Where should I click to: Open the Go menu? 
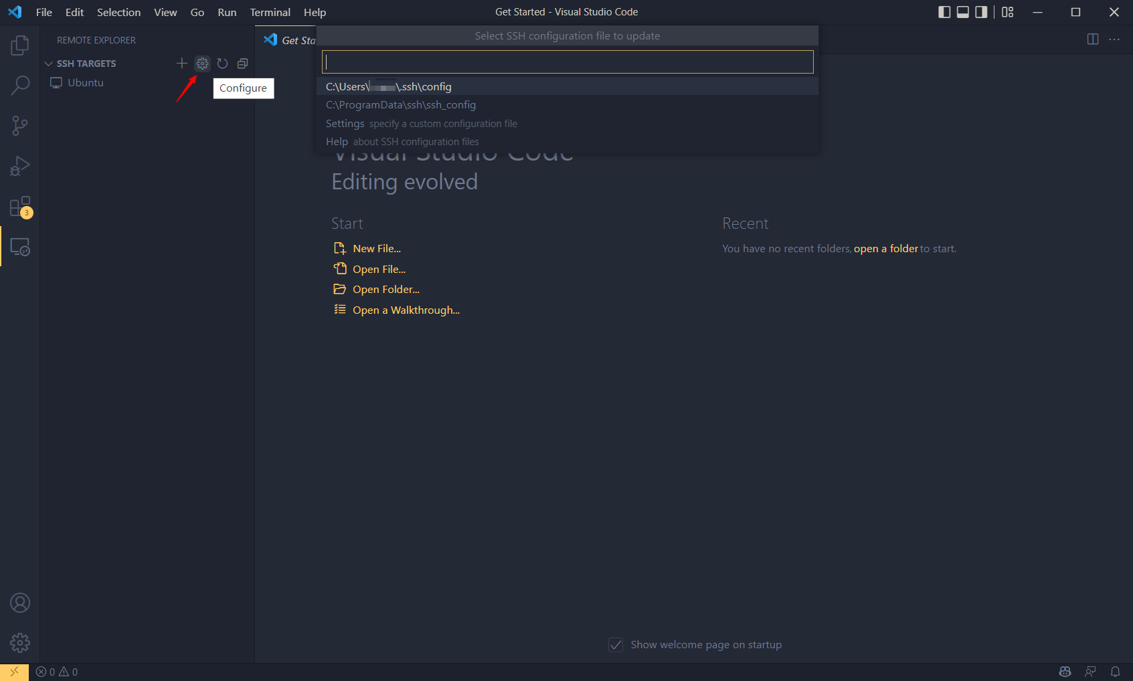pyautogui.click(x=197, y=12)
